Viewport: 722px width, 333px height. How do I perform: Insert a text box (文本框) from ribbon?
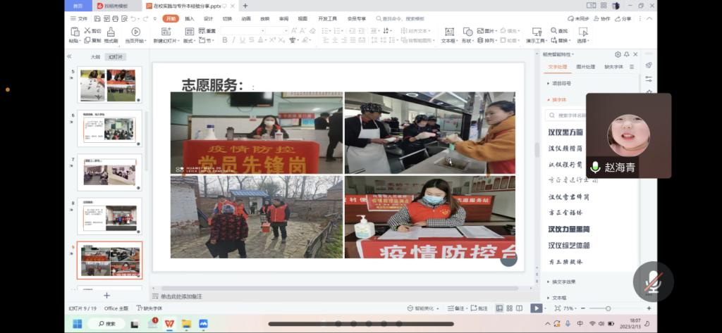448,32
